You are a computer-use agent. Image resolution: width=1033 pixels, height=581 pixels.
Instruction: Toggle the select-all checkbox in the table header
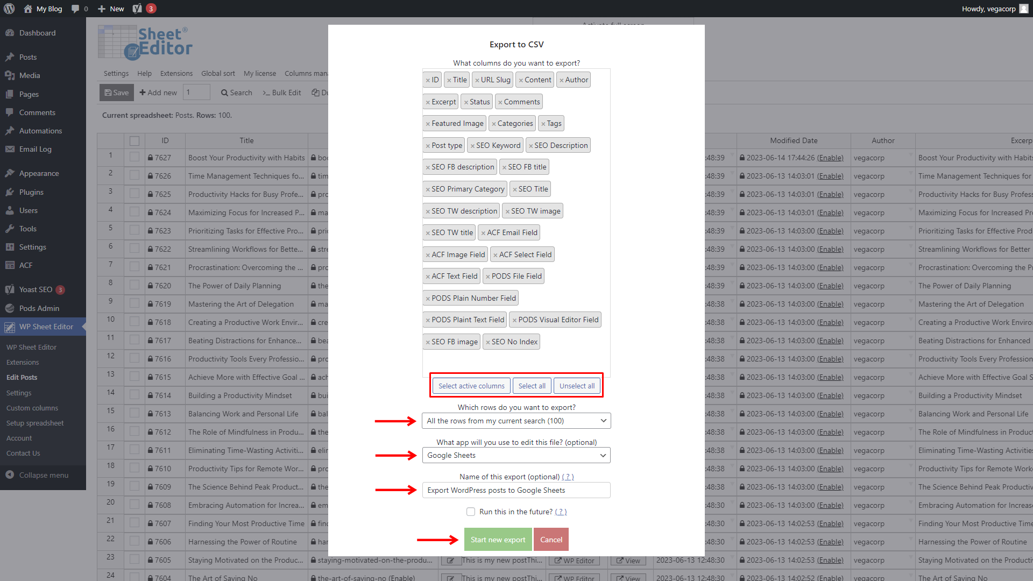pos(135,140)
